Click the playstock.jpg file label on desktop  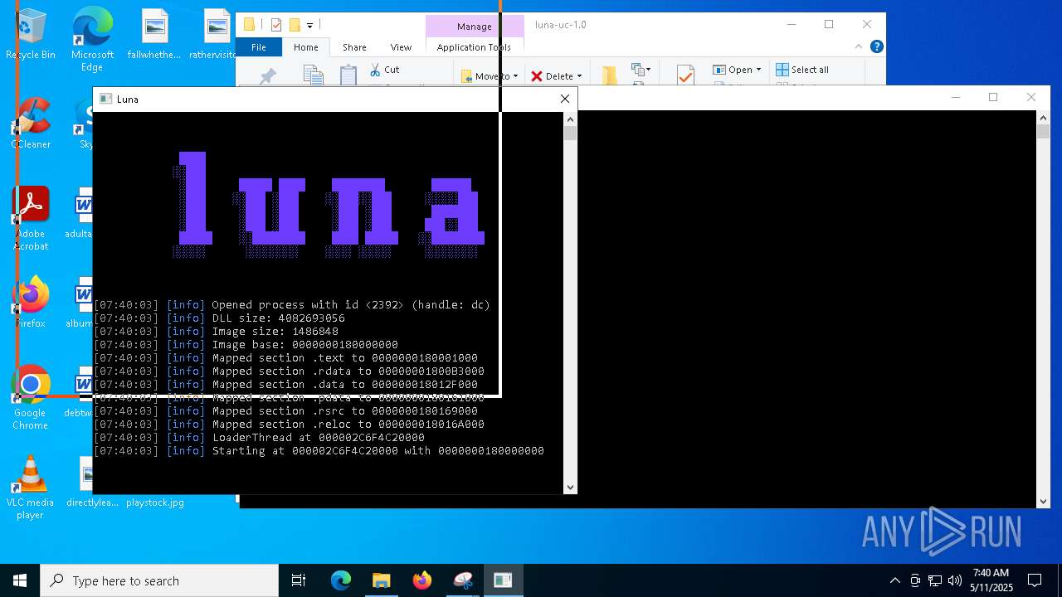pyautogui.click(x=155, y=502)
